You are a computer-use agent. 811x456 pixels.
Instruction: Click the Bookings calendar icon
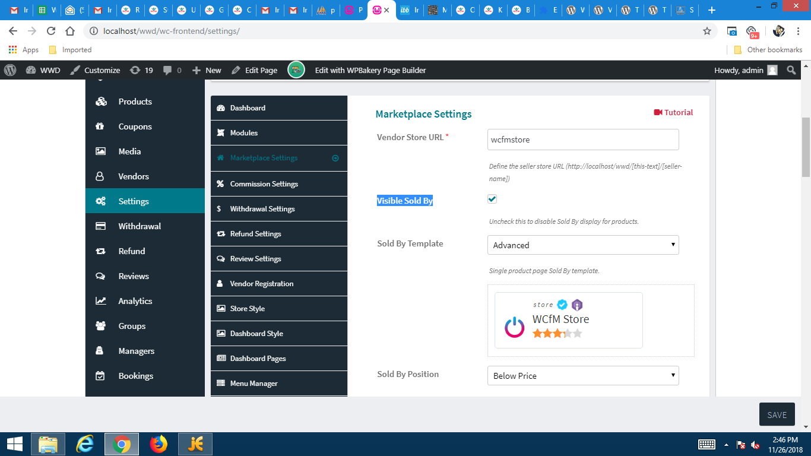(100, 376)
